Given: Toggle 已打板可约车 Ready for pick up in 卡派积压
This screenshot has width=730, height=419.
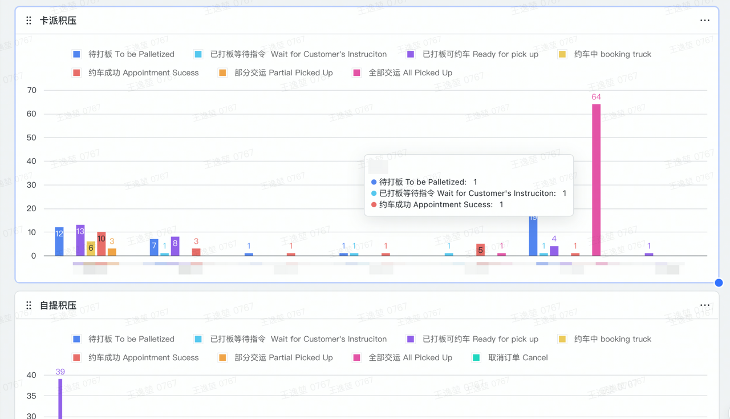Looking at the screenshot, I should pos(473,54).
